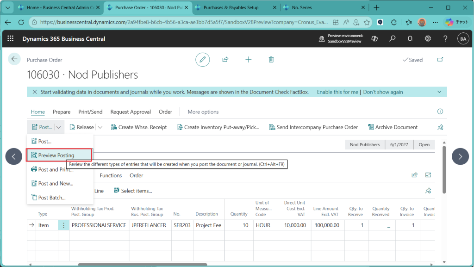The width and height of the screenshot is (474, 267).
Task: Go to next record with right arrow
Action: pyautogui.click(x=460, y=156)
